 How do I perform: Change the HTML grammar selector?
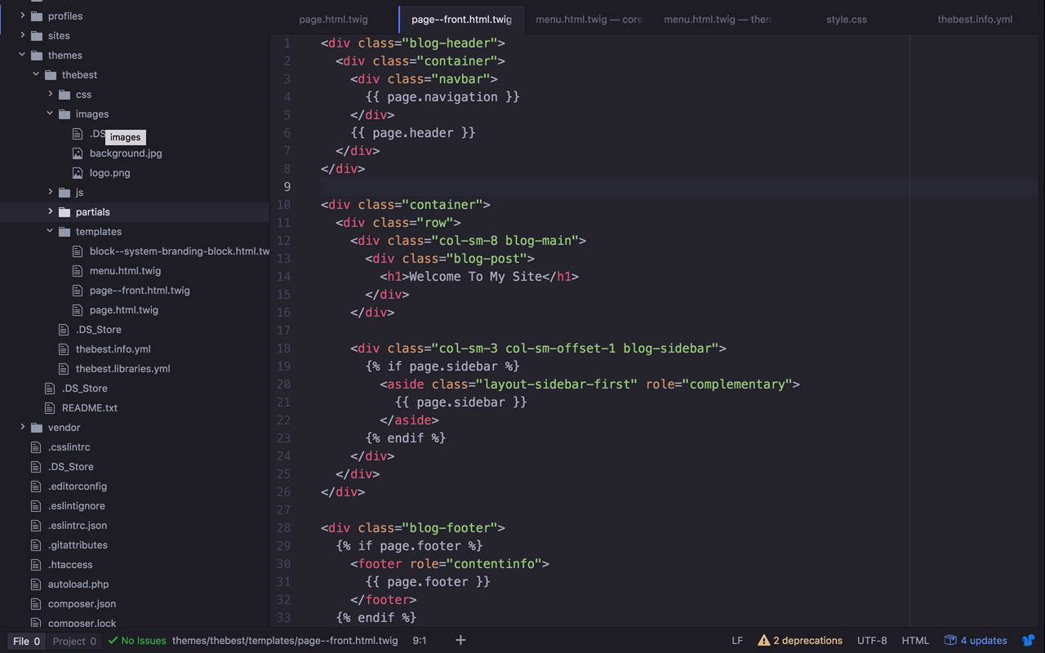pos(915,641)
